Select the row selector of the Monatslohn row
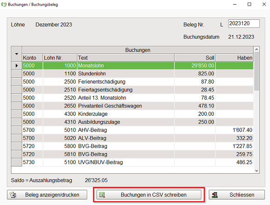 (x=17, y=65)
